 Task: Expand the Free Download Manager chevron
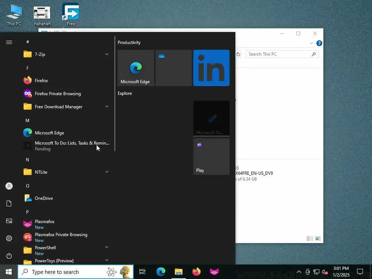coord(107,106)
